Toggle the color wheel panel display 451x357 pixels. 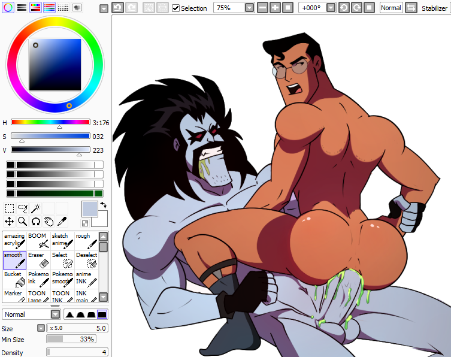tap(8, 8)
